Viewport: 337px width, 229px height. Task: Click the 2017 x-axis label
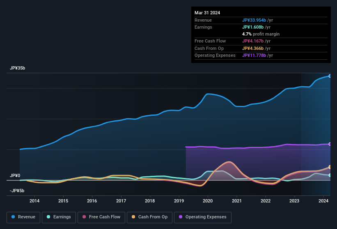pyautogui.click(x=121, y=201)
